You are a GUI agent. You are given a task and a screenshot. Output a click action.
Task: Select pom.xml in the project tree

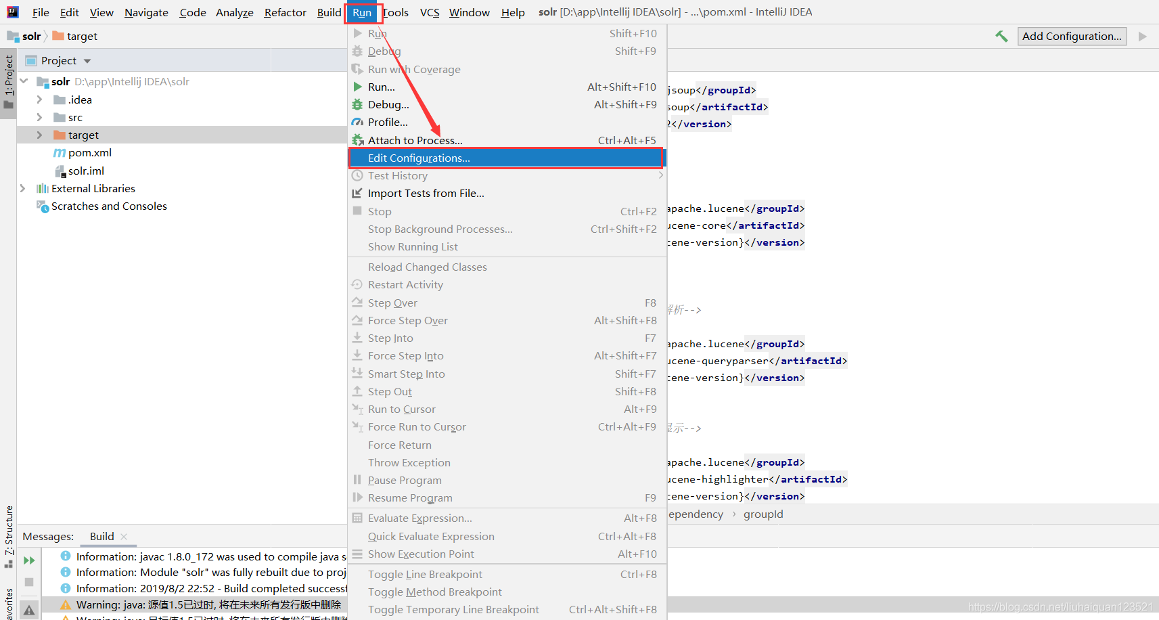click(90, 152)
